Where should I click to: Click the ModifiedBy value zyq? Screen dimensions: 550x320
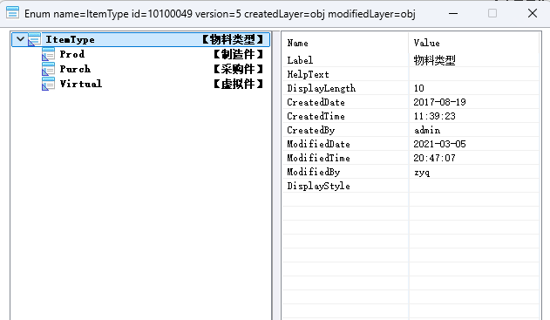(422, 173)
